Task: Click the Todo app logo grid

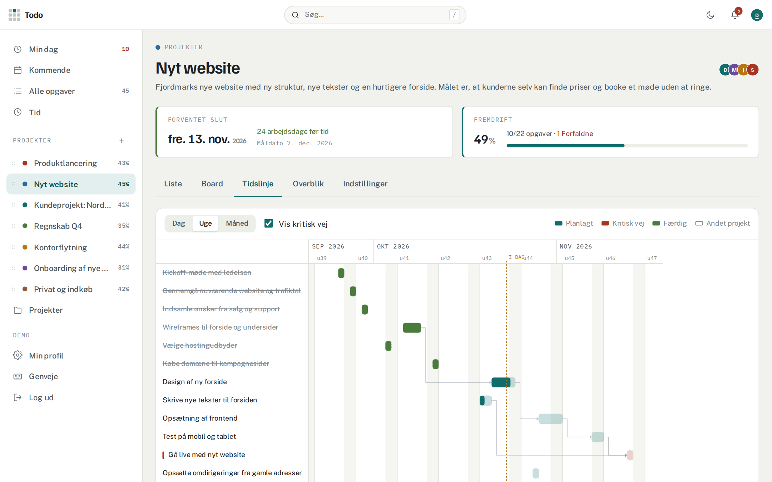Action: (14, 15)
